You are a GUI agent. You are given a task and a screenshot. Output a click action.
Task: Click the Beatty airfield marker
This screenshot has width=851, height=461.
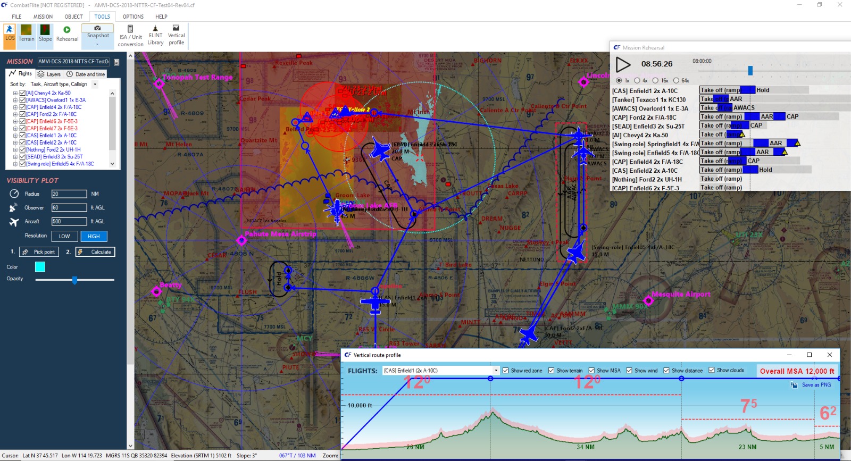click(x=156, y=291)
